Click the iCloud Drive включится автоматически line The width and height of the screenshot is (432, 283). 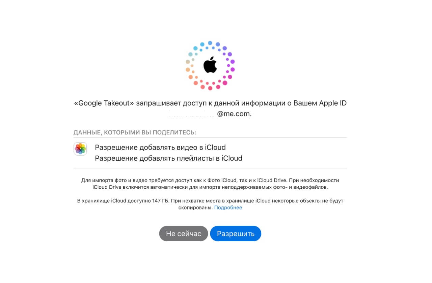point(210,187)
